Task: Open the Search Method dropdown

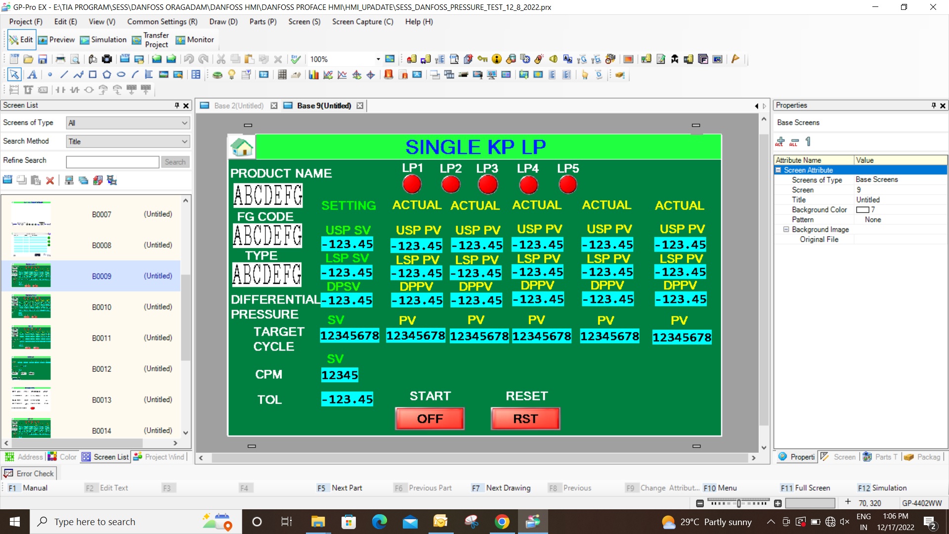Action: coord(128,141)
